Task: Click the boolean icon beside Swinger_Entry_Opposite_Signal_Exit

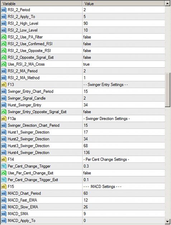Action: point(4,112)
